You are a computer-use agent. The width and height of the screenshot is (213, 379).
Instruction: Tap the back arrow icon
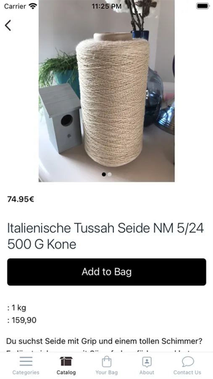tap(8, 25)
